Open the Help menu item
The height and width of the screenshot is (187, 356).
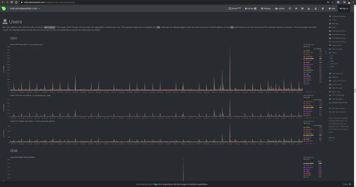point(332,8)
